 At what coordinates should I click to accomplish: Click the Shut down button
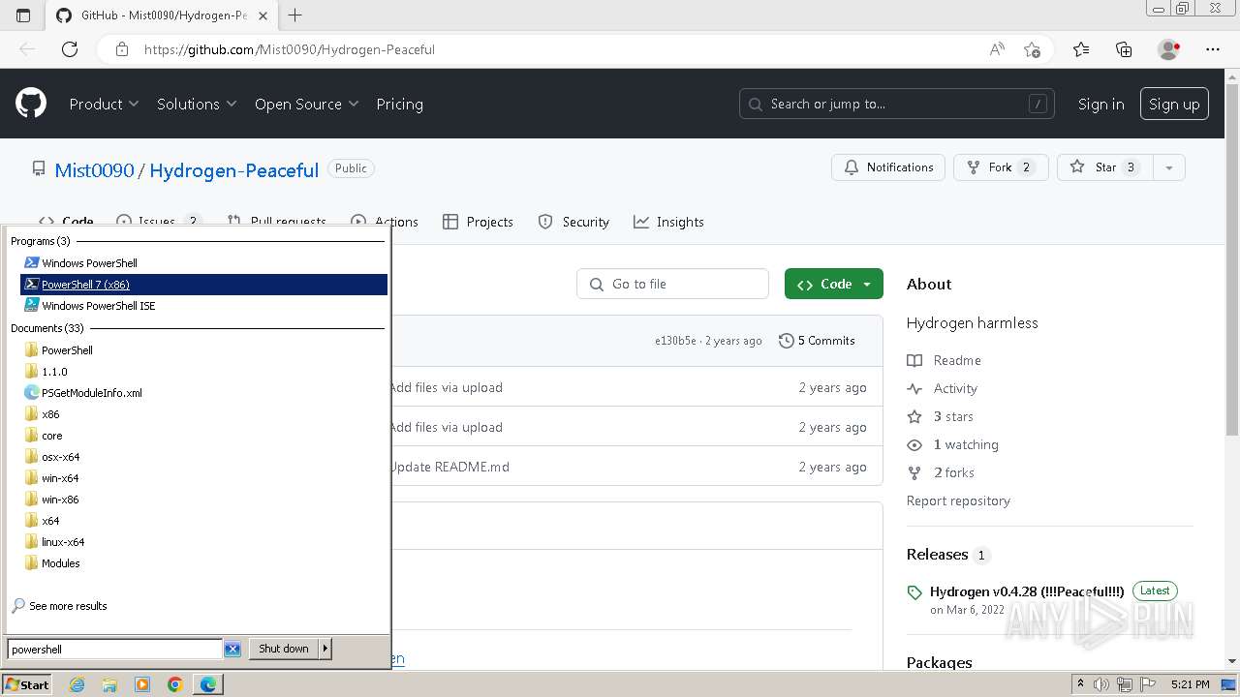284,649
